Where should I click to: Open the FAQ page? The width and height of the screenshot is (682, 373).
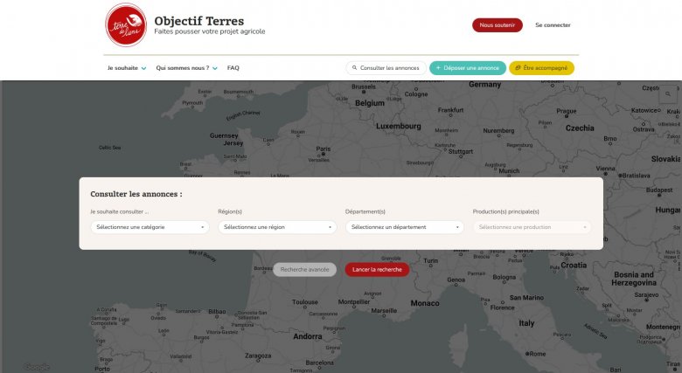(x=233, y=68)
